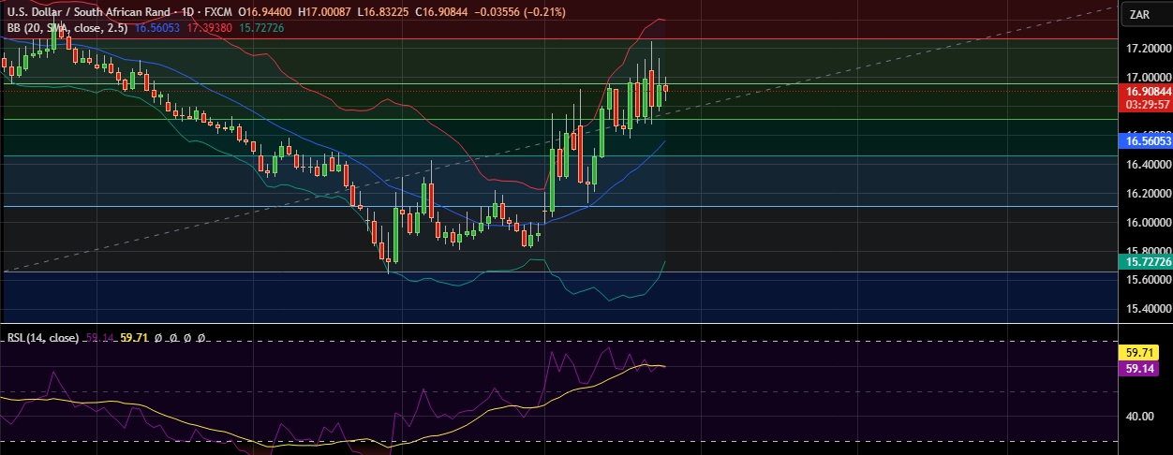Click the BB upper value 17.39380 in legend
Image resolution: width=1173 pixels, height=455 pixels.
(211, 28)
